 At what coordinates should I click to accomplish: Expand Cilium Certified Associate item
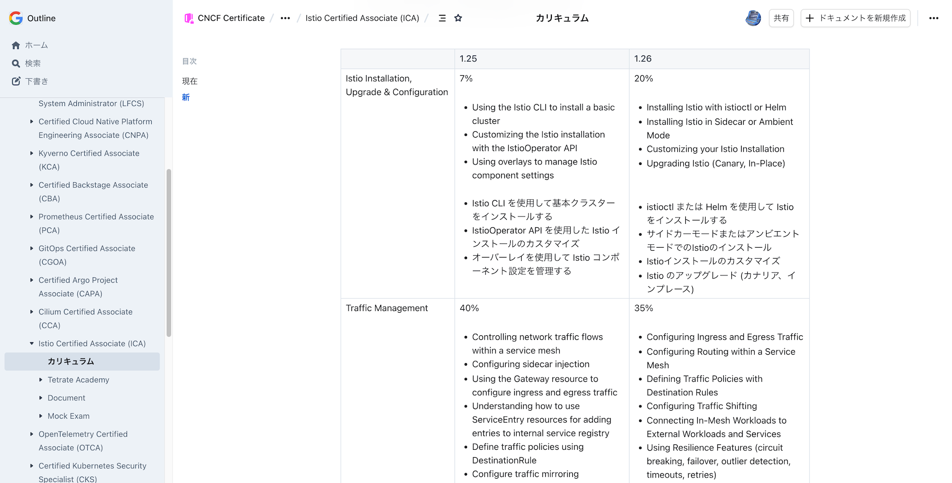tap(32, 312)
